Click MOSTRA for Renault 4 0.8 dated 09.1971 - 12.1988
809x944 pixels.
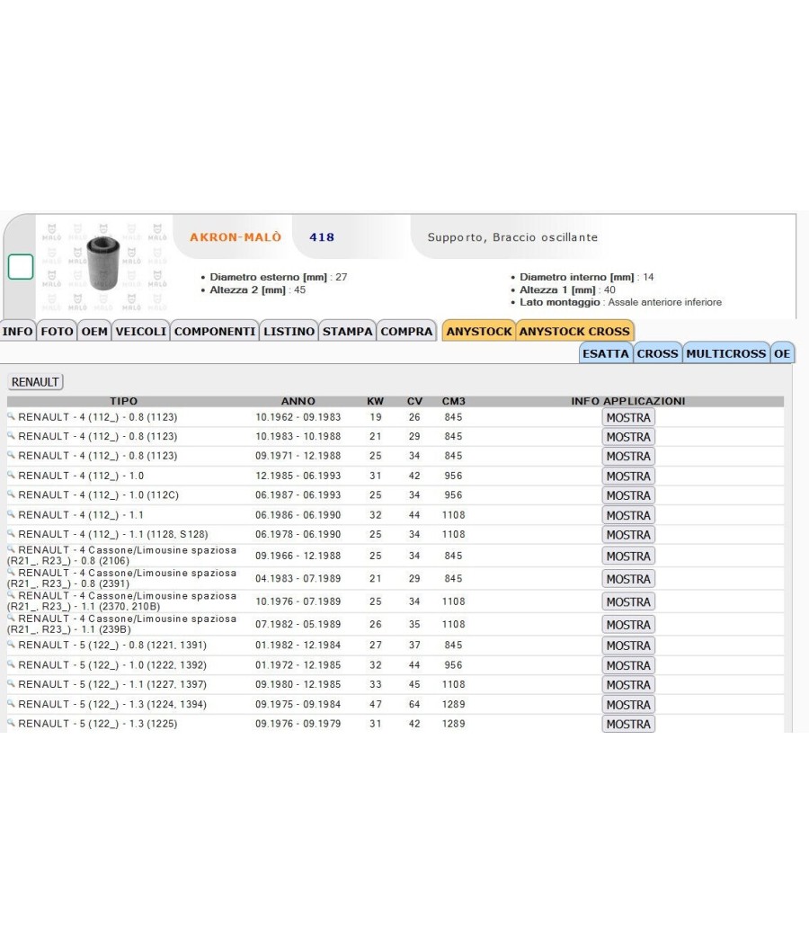[628, 456]
